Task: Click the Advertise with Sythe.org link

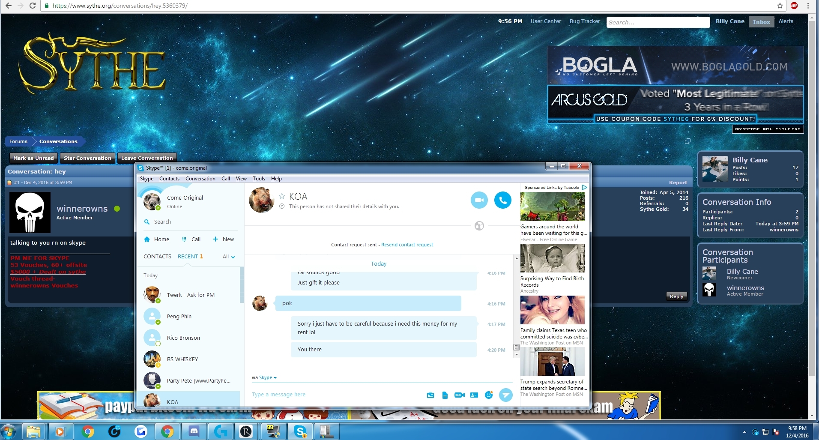Action: 768,129
